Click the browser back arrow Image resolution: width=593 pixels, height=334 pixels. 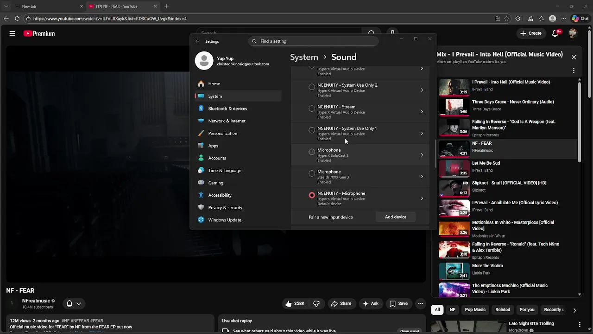6,19
